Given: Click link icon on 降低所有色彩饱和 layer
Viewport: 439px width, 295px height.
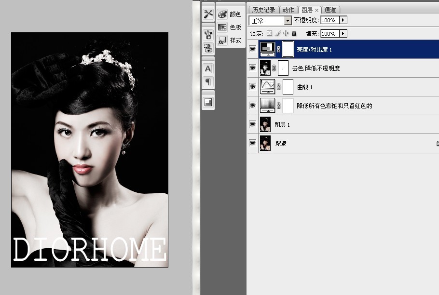Looking at the screenshot, I should pyautogui.click(x=278, y=106).
